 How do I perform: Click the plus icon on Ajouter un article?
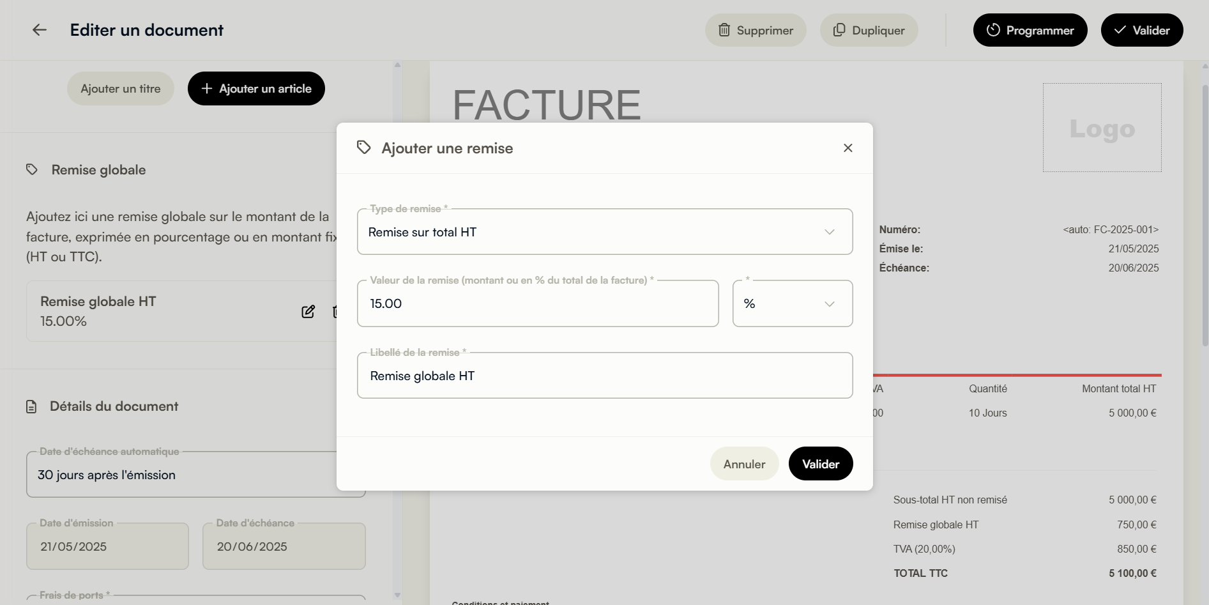[206, 89]
